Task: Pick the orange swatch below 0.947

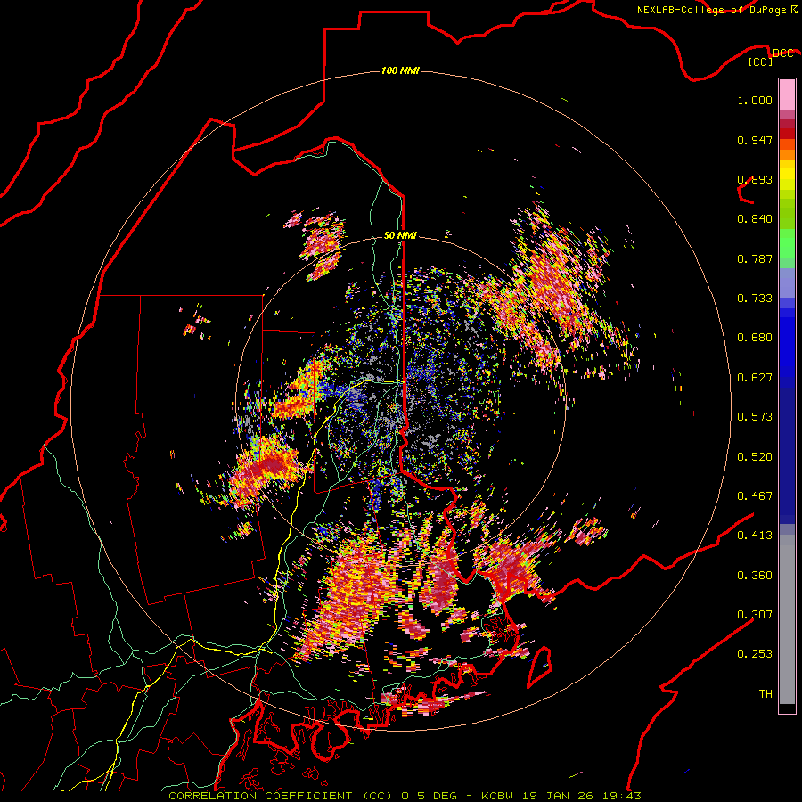Action: [x=787, y=154]
